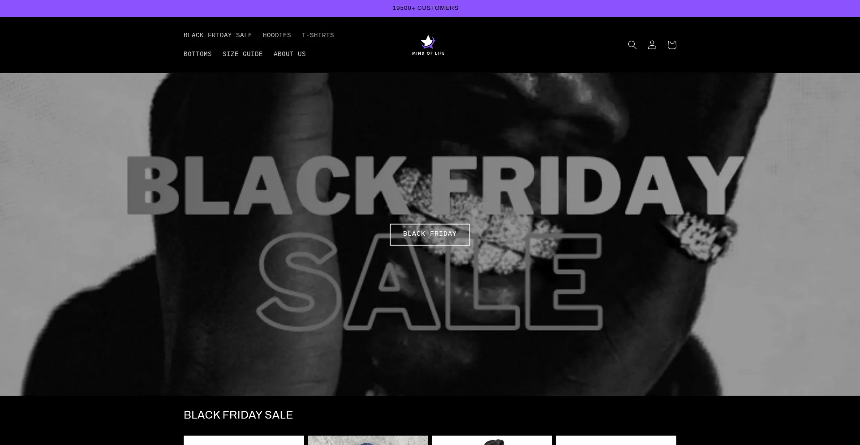Image resolution: width=860 pixels, height=445 pixels.
Task: Open the Black Friday Sale menu item
Action: 218,35
